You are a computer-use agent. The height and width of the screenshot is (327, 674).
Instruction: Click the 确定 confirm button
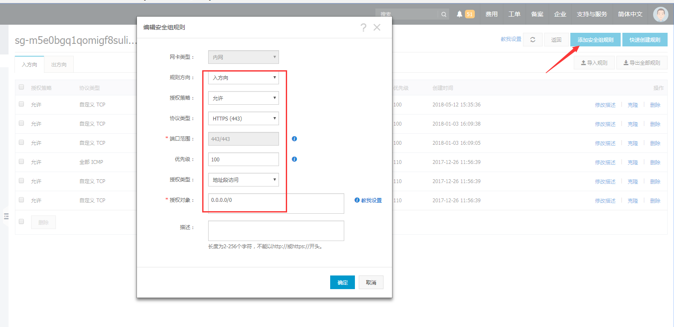[x=342, y=282]
